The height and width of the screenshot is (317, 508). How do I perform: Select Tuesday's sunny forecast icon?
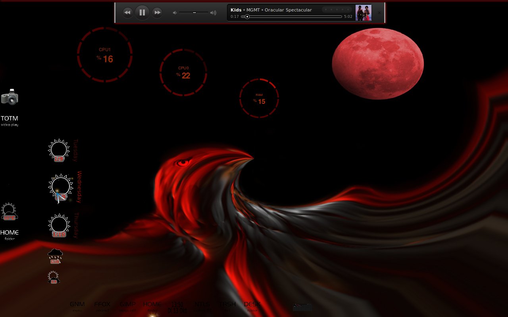(59, 151)
